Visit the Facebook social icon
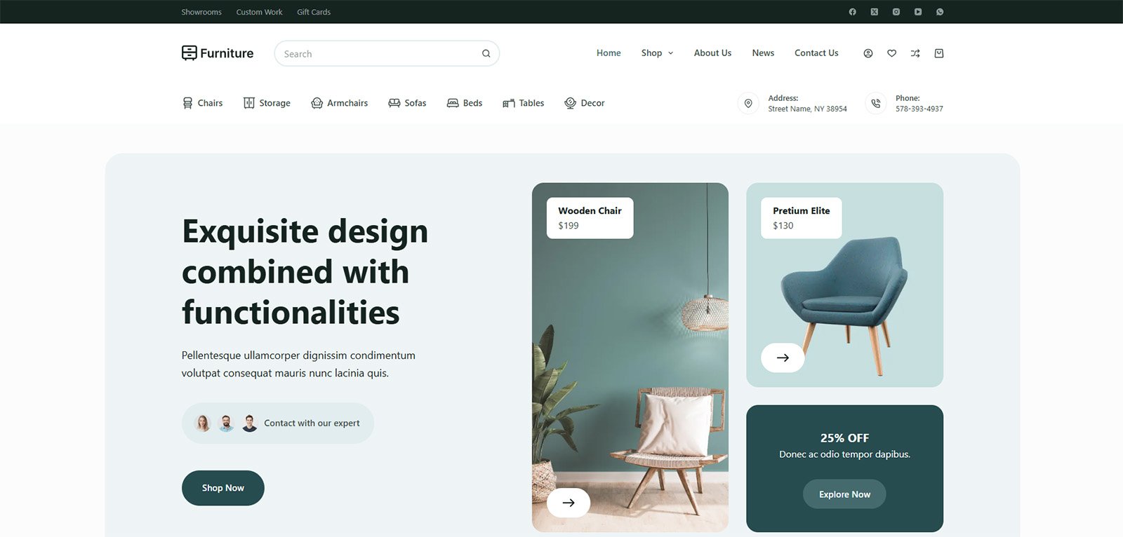 852,12
